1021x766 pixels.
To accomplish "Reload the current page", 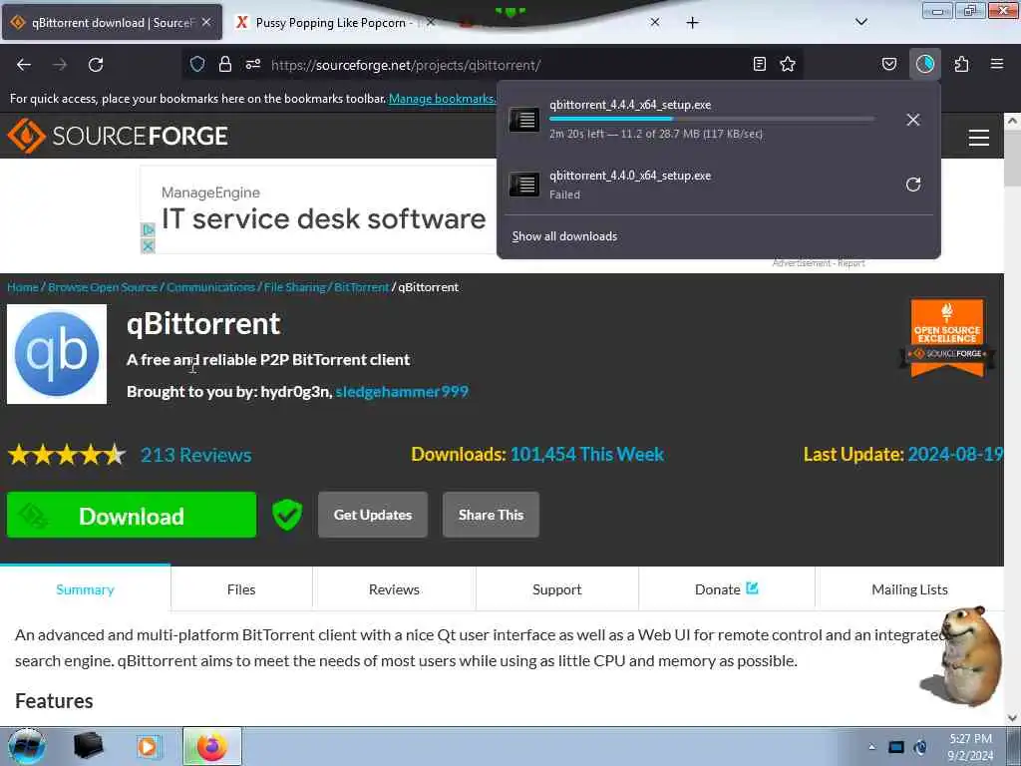I will pyautogui.click(x=96, y=65).
